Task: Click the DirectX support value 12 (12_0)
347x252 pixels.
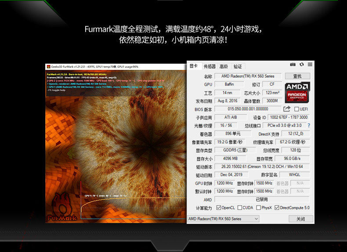Action: 296,133
